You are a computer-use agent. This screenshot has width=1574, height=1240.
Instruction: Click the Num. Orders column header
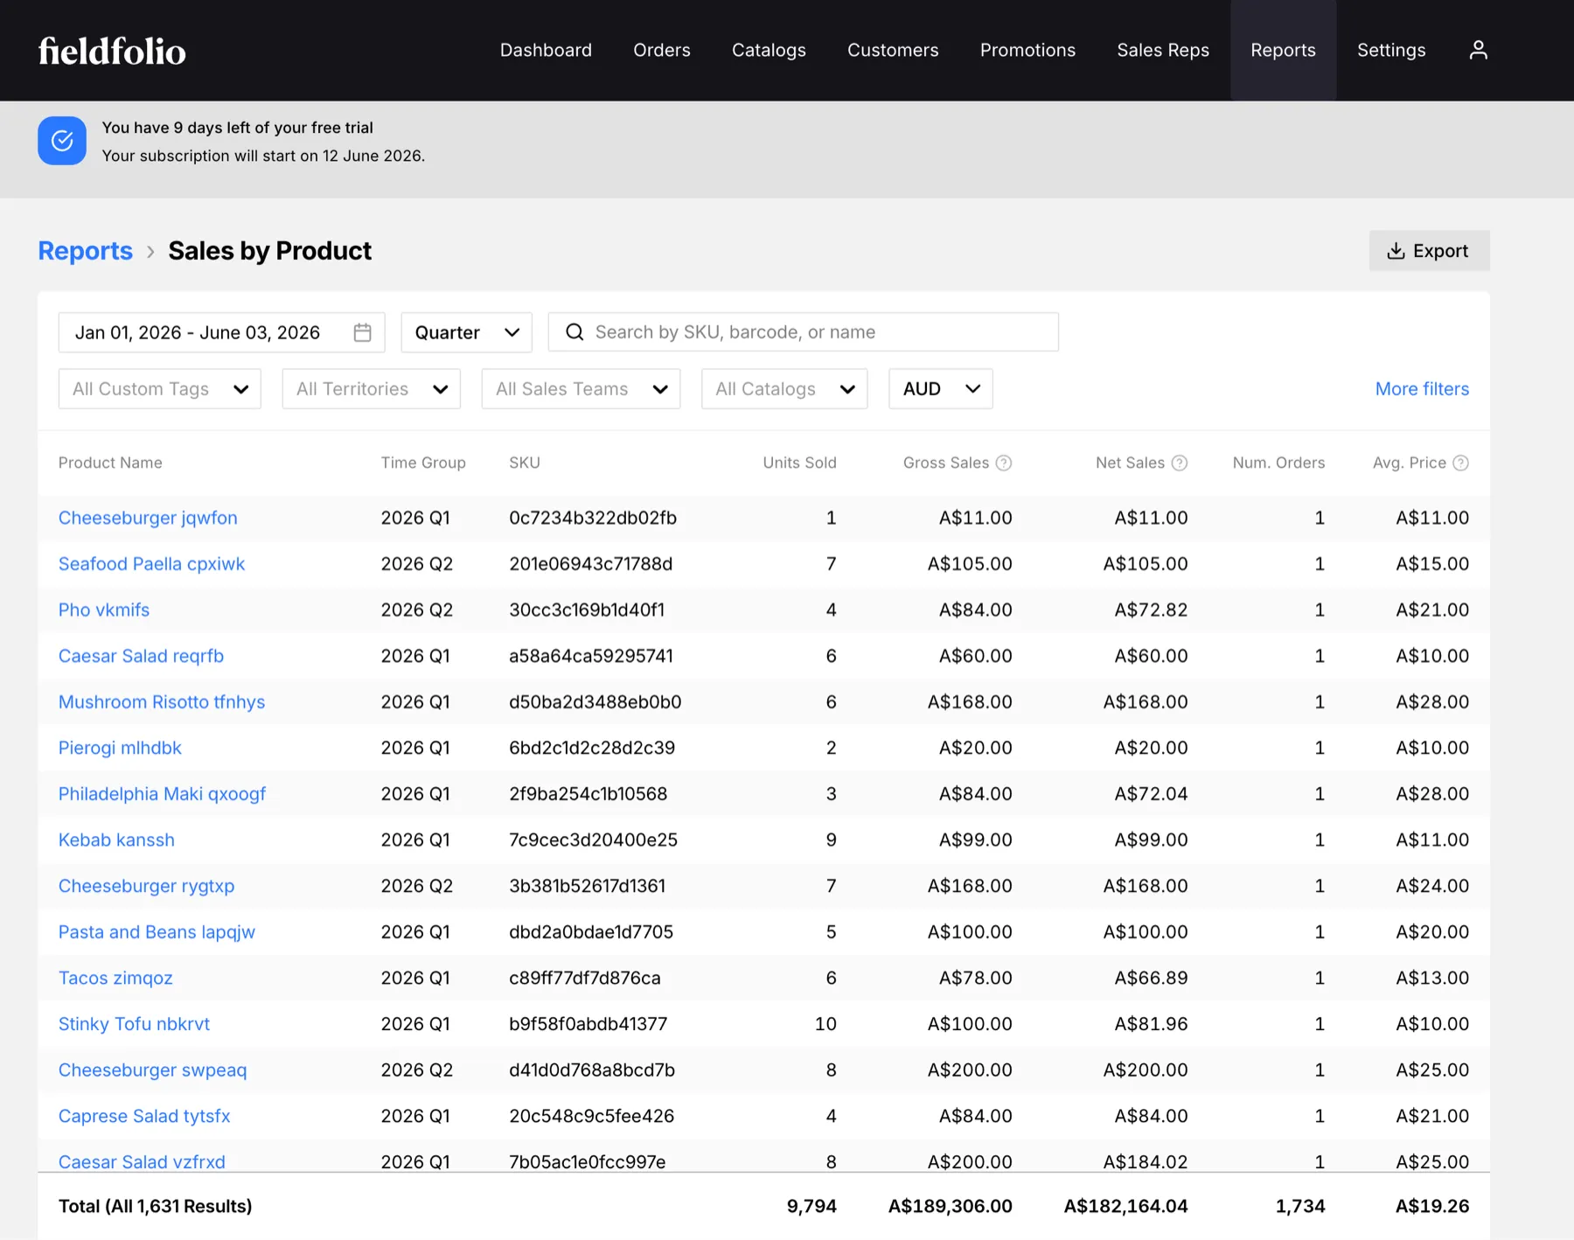click(1278, 463)
